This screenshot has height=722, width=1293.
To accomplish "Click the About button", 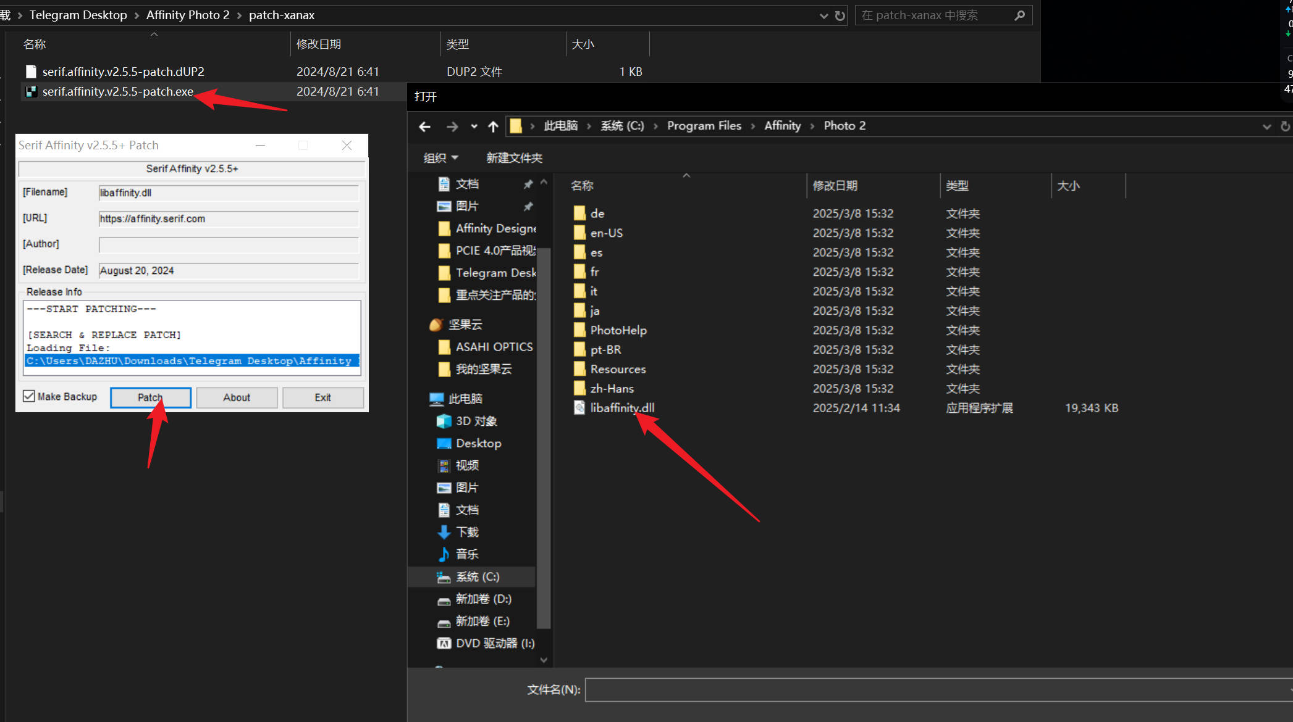I will coord(237,397).
